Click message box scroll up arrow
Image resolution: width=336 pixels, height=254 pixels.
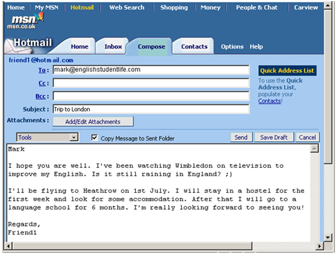[314, 149]
